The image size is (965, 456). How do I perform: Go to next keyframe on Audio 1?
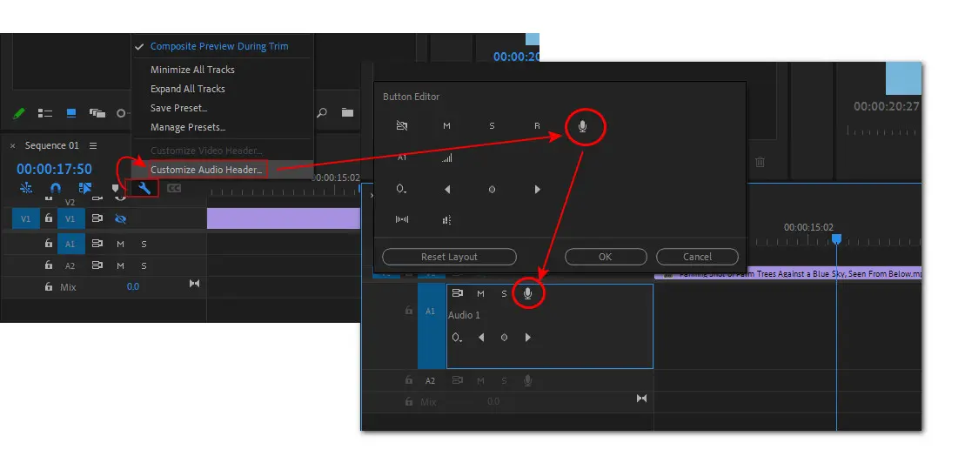click(x=528, y=338)
